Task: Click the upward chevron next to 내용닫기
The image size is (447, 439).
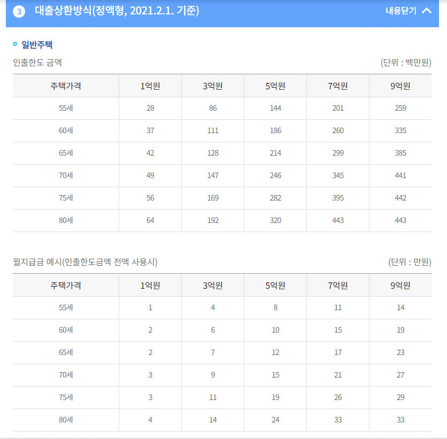Action: click(427, 11)
